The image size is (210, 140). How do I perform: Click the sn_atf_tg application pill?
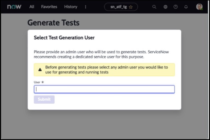click(x=119, y=7)
